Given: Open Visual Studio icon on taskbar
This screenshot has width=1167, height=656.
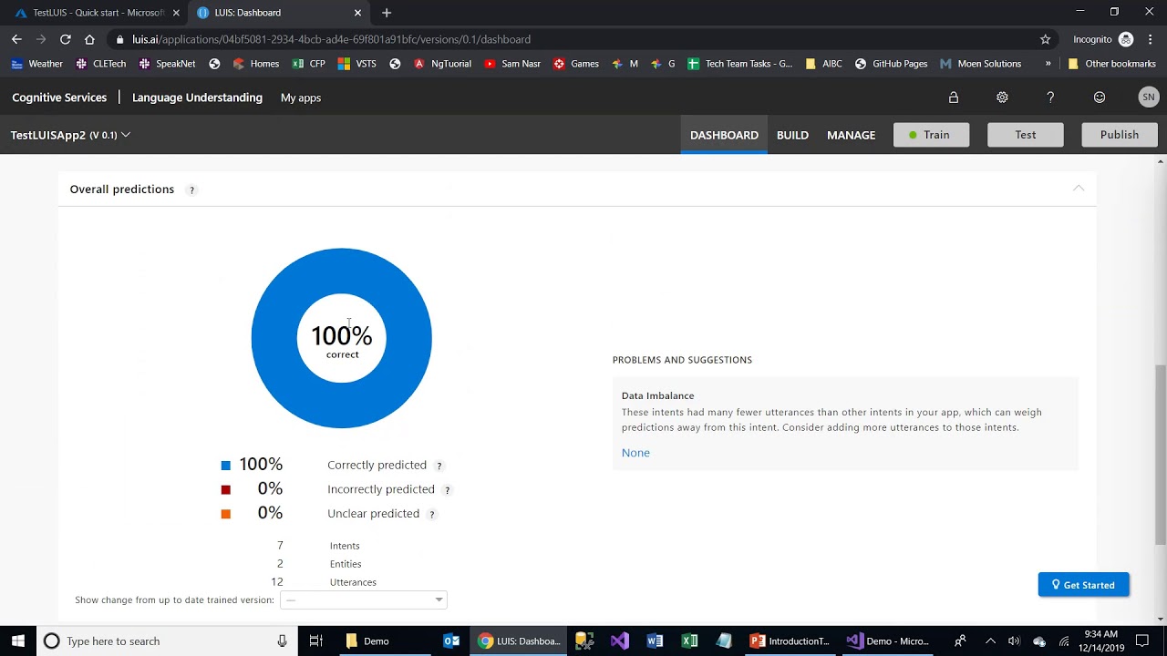Looking at the screenshot, I should 620,641.
